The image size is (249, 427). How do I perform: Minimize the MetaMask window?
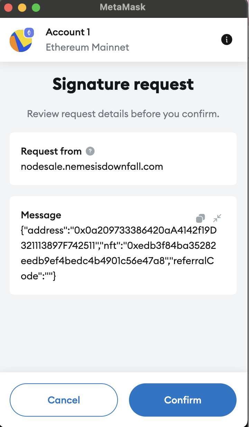22,7
